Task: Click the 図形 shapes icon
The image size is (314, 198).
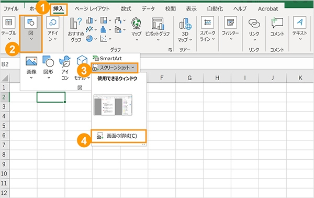Action: [48, 61]
